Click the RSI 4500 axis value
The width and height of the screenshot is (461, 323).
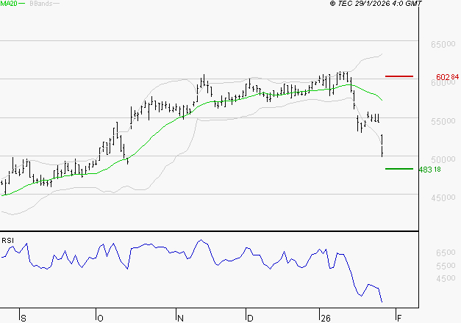tap(446, 278)
